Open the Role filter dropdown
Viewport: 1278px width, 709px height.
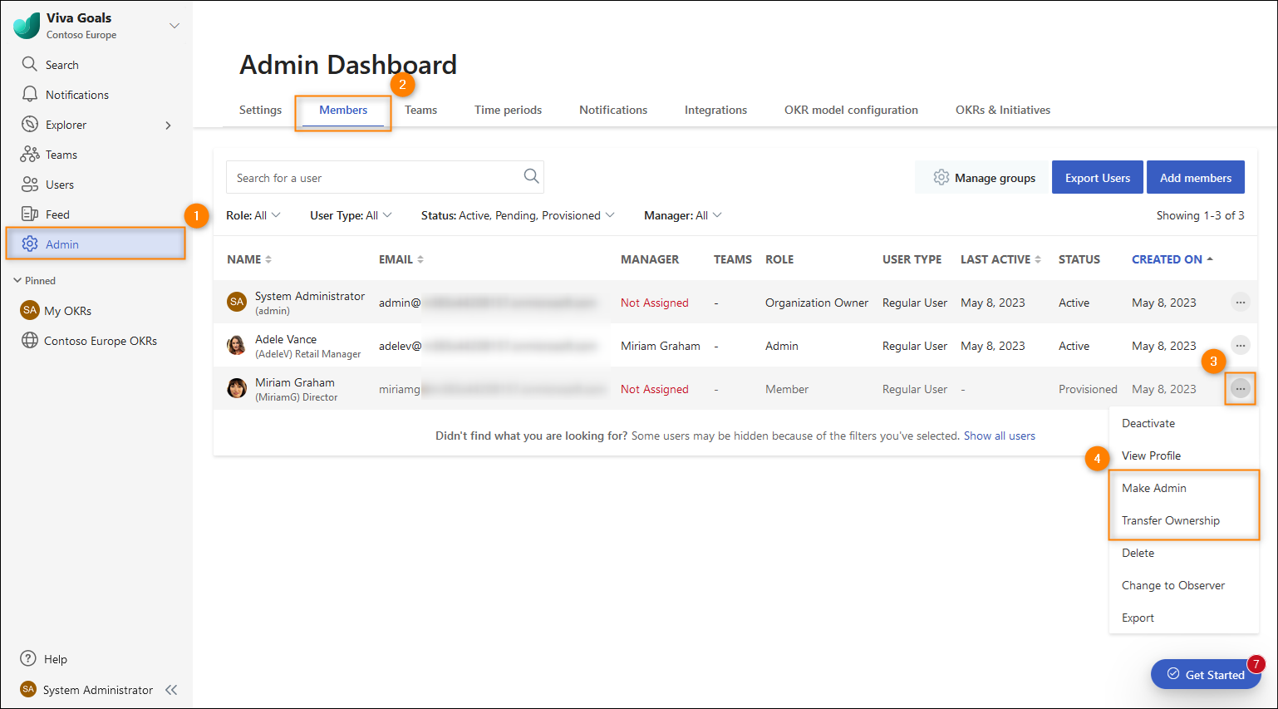coord(253,215)
